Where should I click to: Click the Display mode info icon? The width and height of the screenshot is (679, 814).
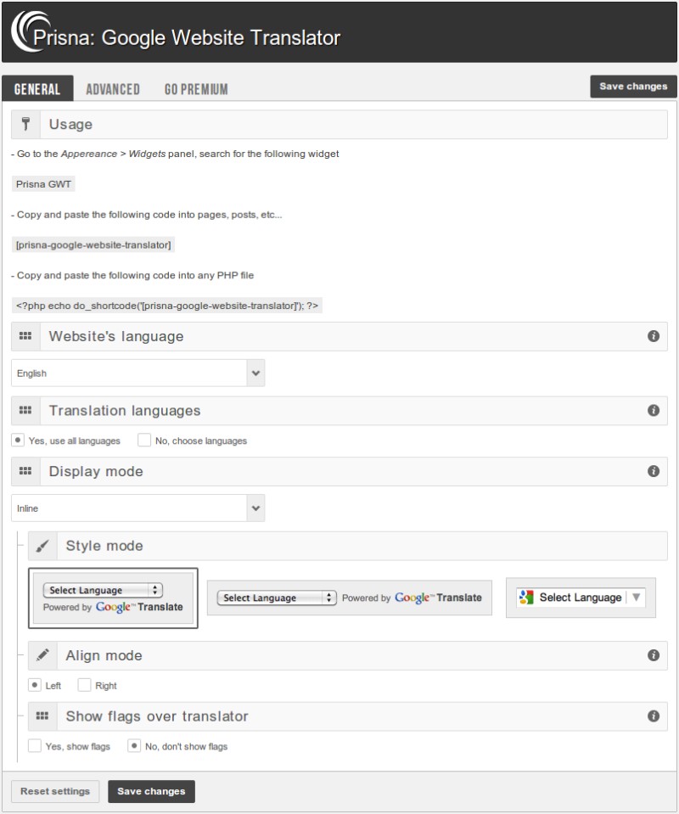click(654, 471)
